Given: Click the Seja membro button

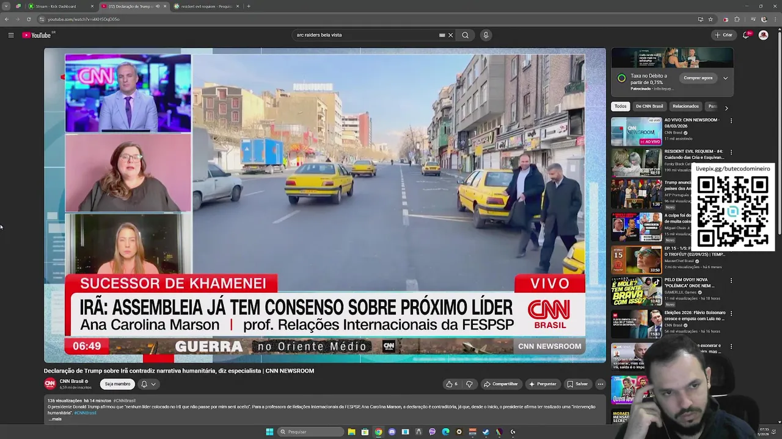Looking at the screenshot, I should pos(117,384).
